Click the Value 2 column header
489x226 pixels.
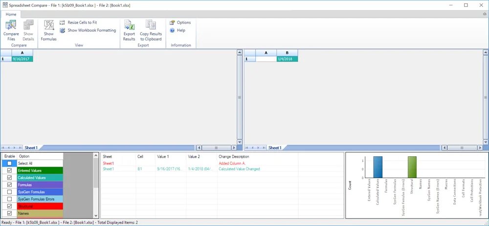(201, 157)
